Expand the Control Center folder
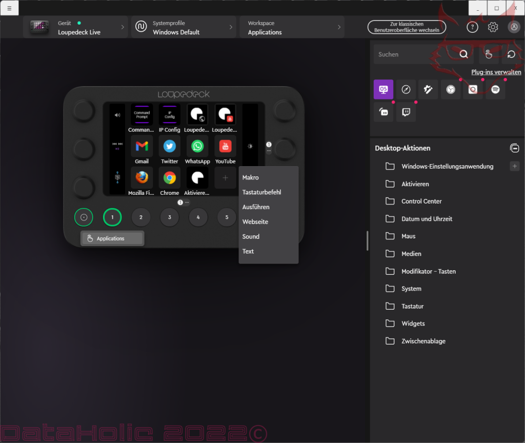 pyautogui.click(x=414, y=201)
